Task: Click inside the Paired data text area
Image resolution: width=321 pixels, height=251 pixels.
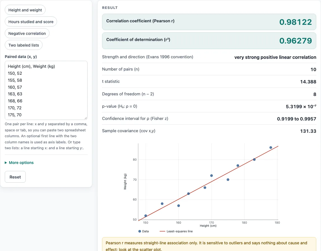Action: [x=46, y=90]
